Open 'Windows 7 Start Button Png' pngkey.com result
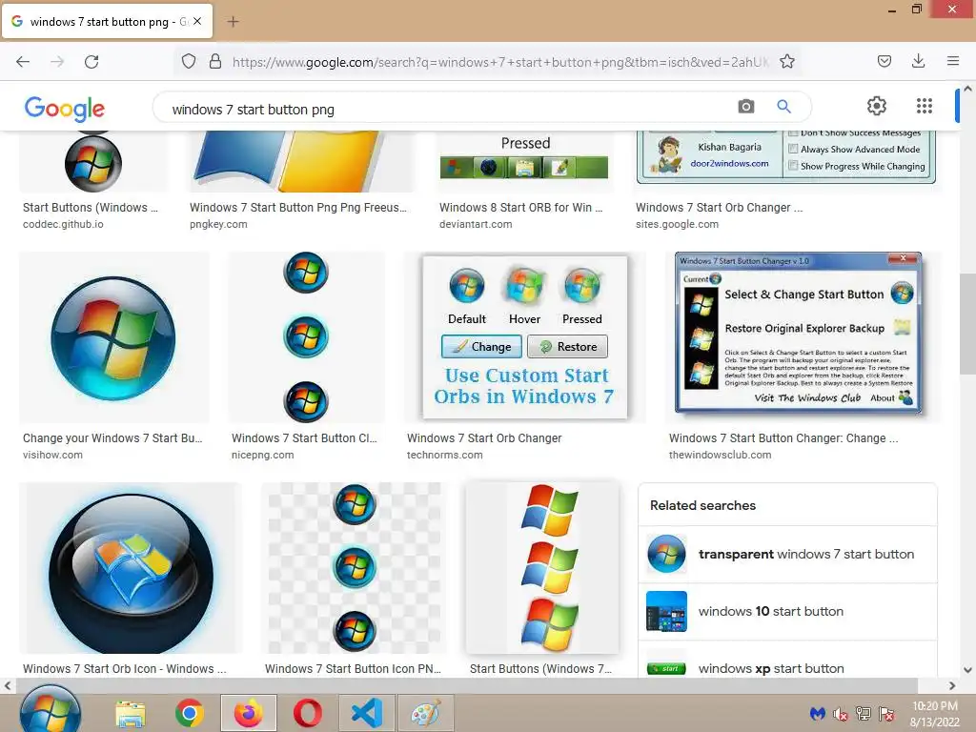The width and height of the screenshot is (976, 732). pos(297,208)
